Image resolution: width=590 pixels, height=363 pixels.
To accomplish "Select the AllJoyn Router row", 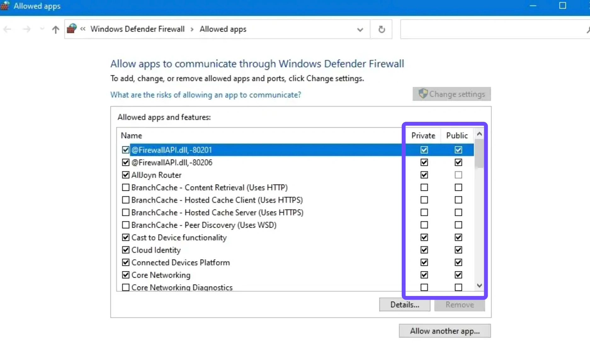I will click(x=295, y=175).
